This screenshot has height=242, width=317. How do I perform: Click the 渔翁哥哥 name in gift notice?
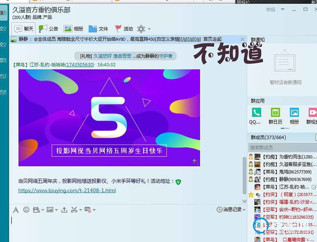pyautogui.click(x=122, y=56)
